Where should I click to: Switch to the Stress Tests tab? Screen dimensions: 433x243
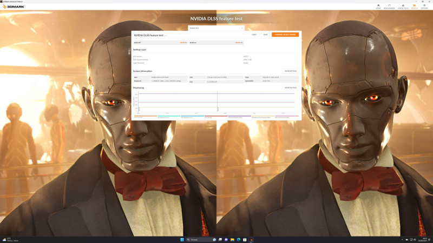403,6
